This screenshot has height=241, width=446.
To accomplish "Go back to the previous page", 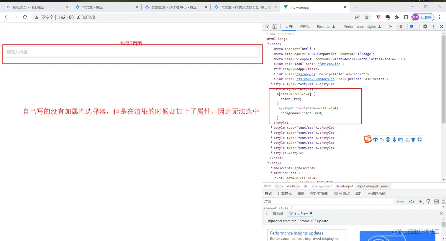I will click(6, 17).
